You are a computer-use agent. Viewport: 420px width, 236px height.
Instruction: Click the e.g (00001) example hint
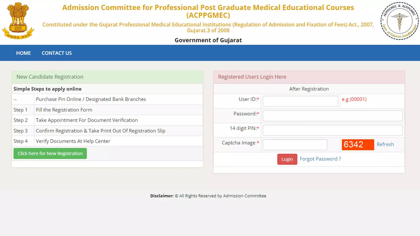click(354, 99)
